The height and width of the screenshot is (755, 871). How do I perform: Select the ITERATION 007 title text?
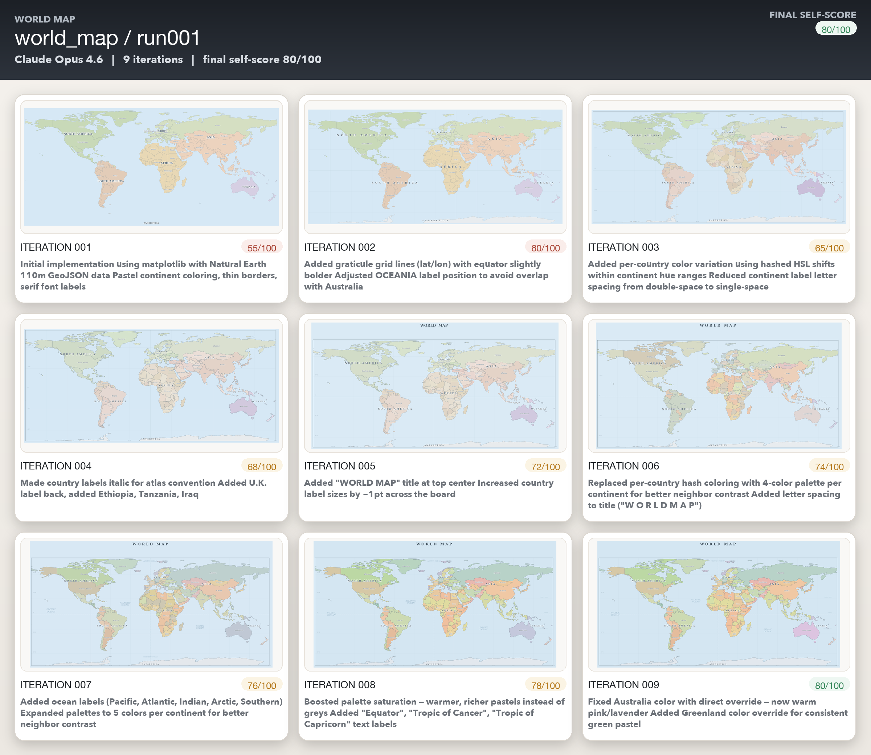tap(56, 685)
